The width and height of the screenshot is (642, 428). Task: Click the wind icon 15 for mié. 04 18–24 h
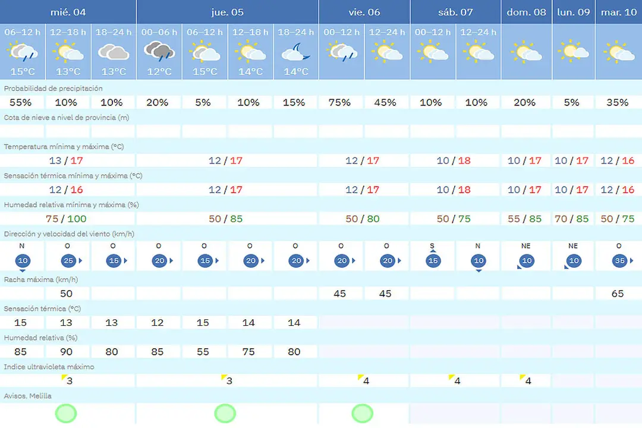(116, 260)
